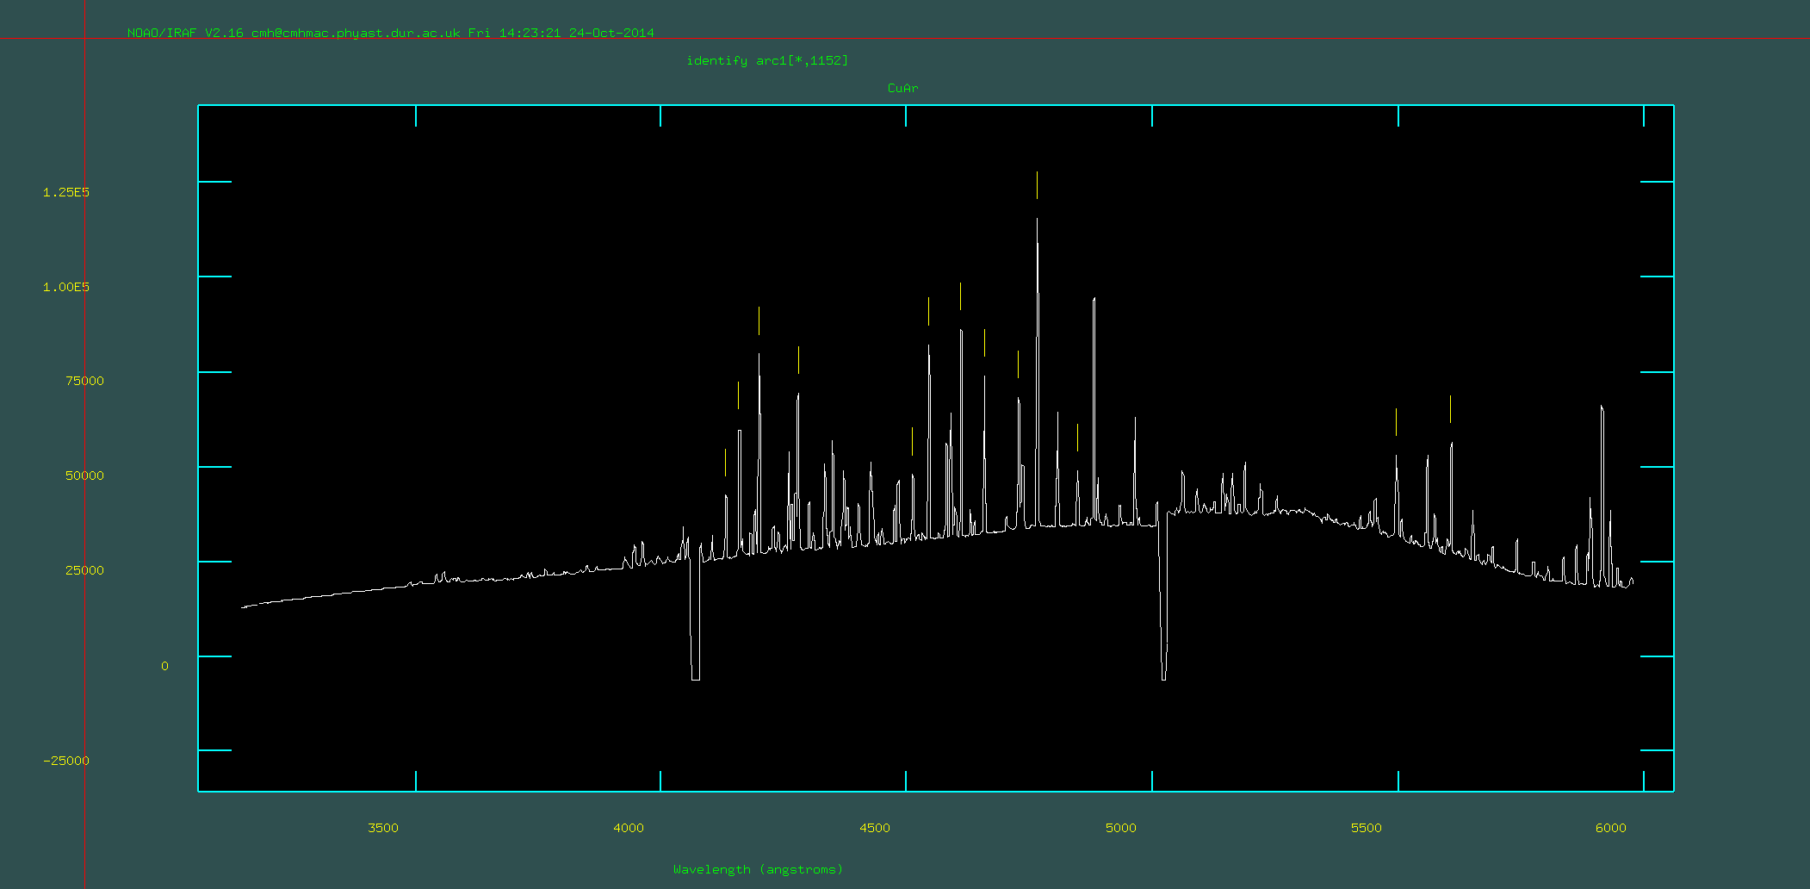The image size is (1810, 889).
Task: Click the CuAr label above the plot
Action: pyautogui.click(x=902, y=88)
